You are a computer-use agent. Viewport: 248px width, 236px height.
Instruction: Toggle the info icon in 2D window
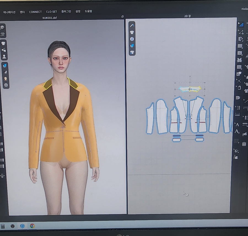click(132, 39)
